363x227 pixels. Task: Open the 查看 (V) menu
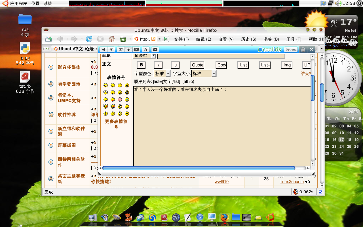226,39
